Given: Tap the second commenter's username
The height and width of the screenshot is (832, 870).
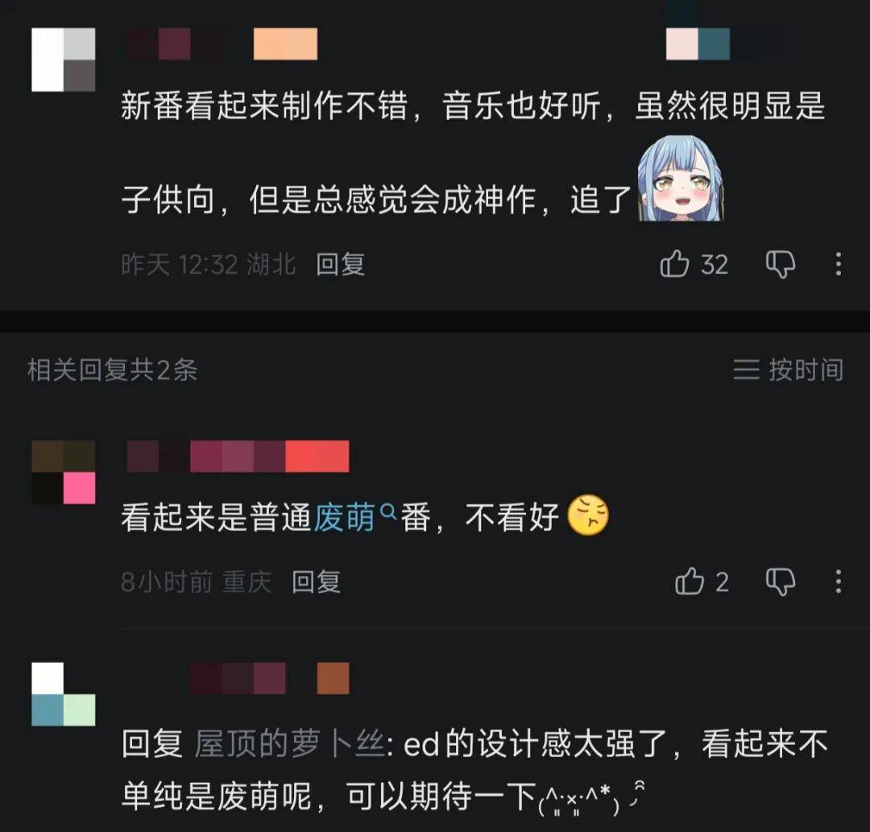Looking at the screenshot, I should pyautogui.click(x=238, y=456).
